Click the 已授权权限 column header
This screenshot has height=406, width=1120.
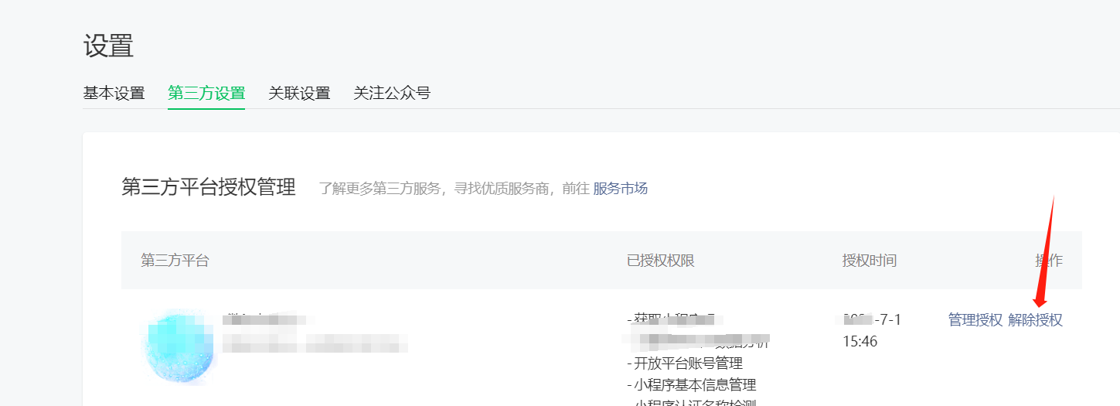(661, 261)
